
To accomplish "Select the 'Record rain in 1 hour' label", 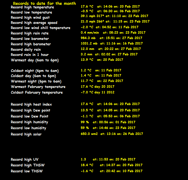I will 30,55.
